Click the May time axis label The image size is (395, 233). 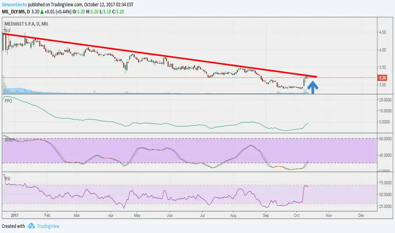[x=137, y=215]
